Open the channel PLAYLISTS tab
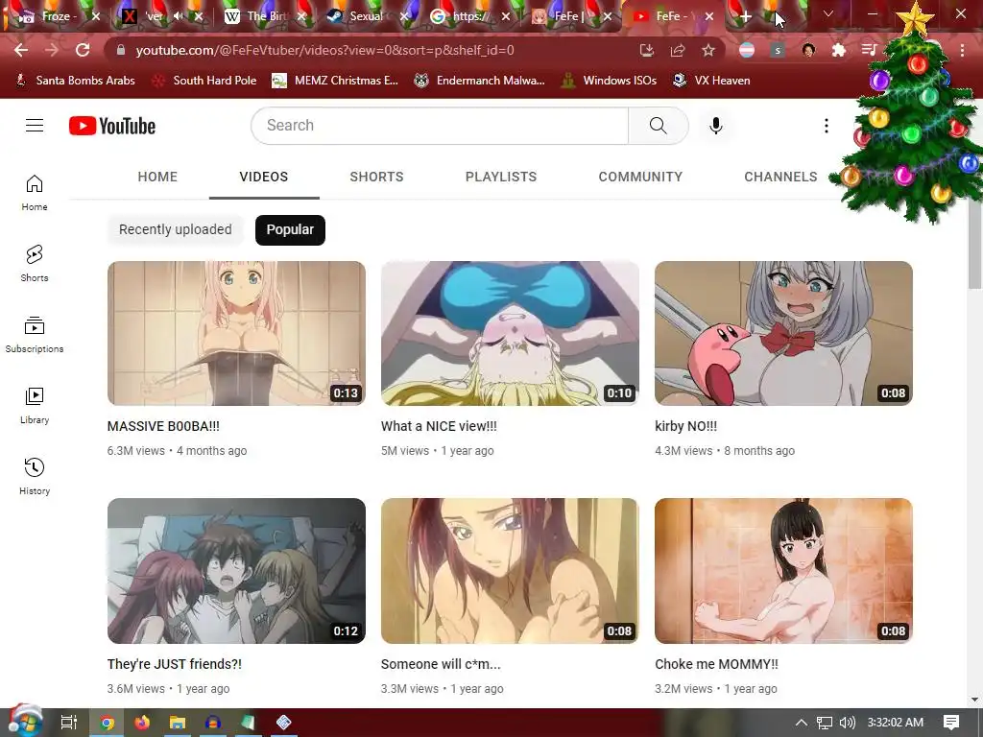This screenshot has width=983, height=737. pyautogui.click(x=501, y=177)
